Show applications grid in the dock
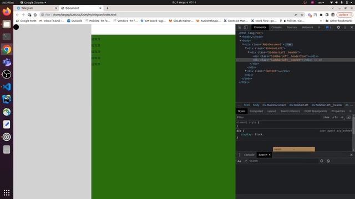The image size is (355, 199). pos(7,192)
